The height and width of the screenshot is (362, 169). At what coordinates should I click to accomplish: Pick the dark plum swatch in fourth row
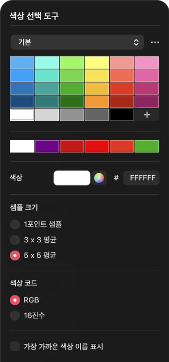pos(147,102)
